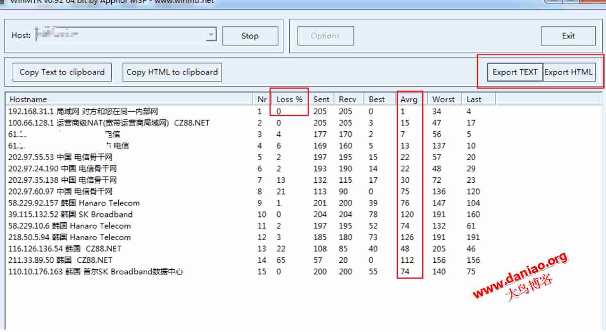Select the 192.168.31.1 row
The height and width of the screenshot is (332, 606).
pos(250,112)
